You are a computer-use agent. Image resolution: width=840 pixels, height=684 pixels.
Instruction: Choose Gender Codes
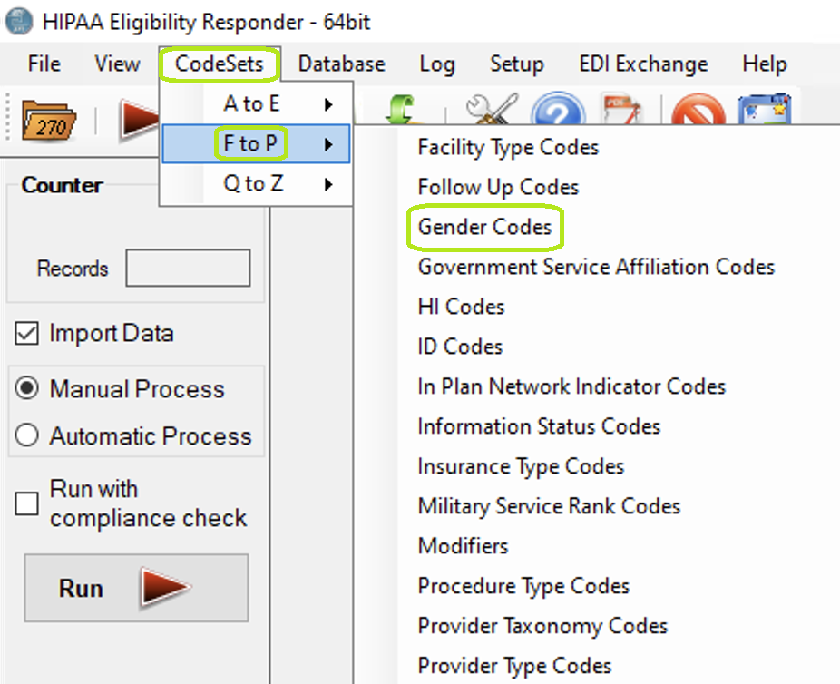(x=484, y=227)
